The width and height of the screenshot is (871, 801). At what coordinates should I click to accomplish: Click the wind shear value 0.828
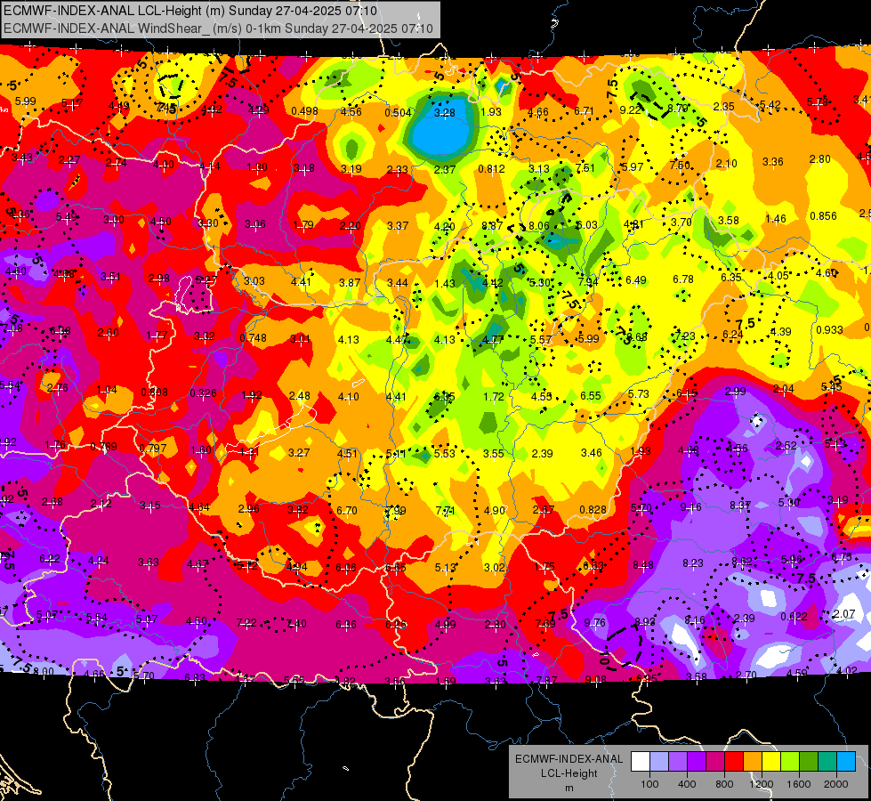coord(593,510)
